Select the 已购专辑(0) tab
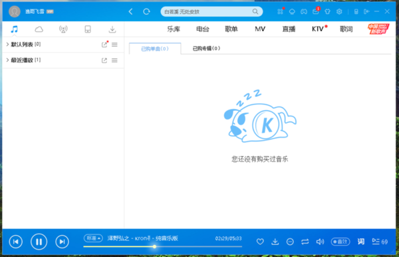Image resolution: width=399 pixels, height=257 pixels. coord(206,48)
